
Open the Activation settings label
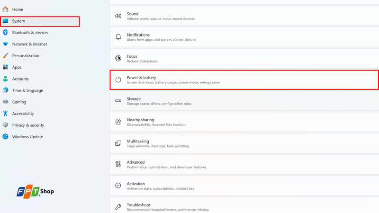point(136,184)
